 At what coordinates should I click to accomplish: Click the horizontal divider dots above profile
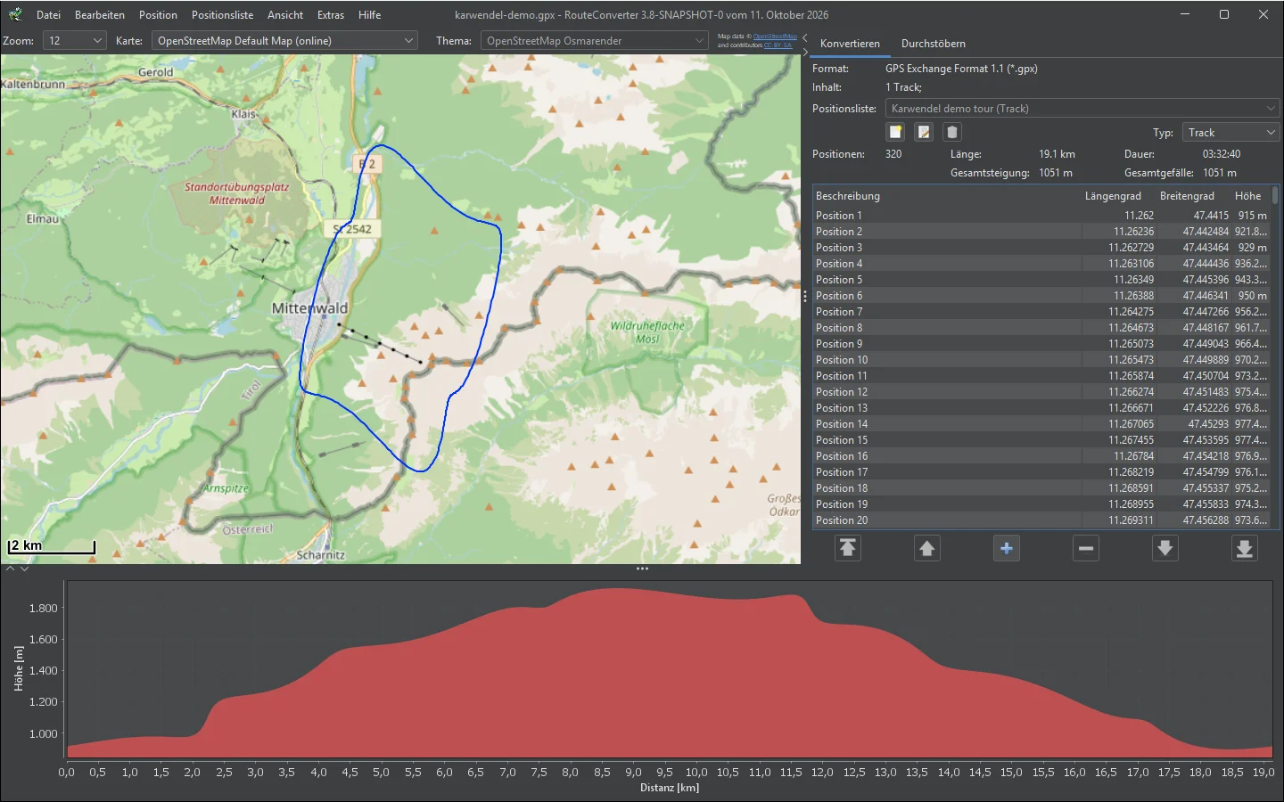click(642, 569)
